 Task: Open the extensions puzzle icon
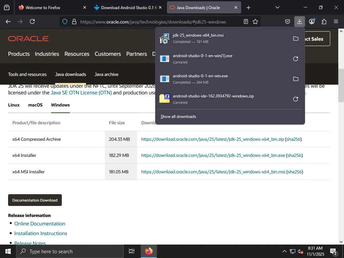324,21
